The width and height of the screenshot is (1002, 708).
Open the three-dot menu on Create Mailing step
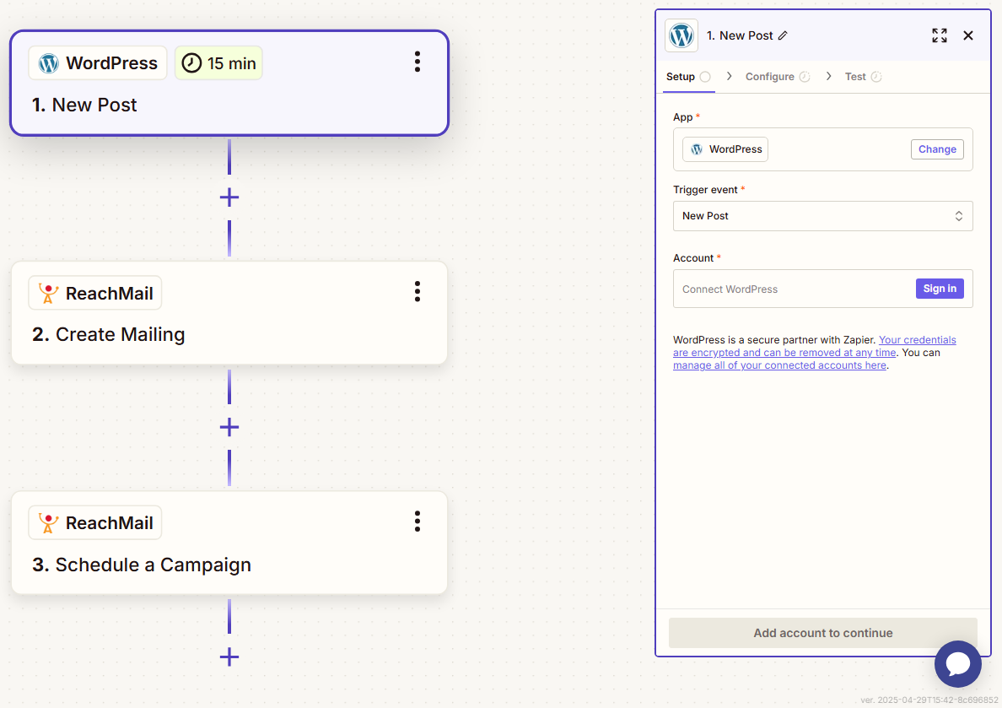(x=417, y=292)
